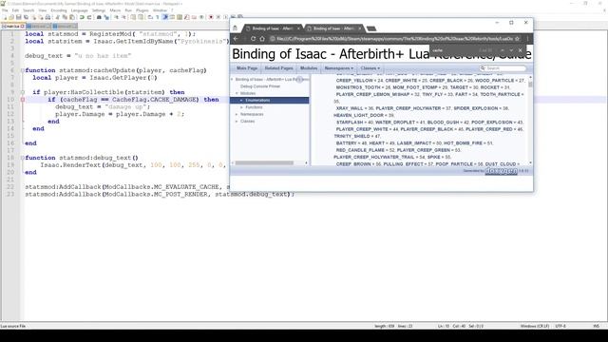Open the Modules doc tab
Viewport: 608px width, 342px height.
309,67
